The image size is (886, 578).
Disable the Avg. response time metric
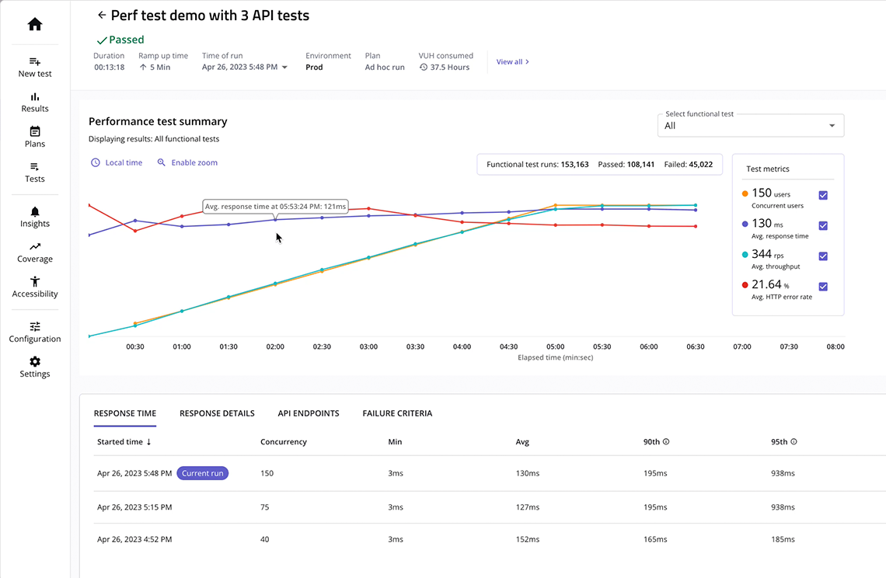coord(823,225)
